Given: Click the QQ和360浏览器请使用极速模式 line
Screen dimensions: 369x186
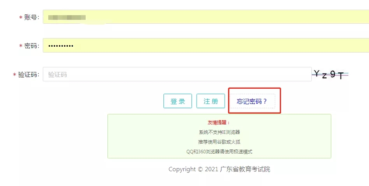Looking at the screenshot, I should (219, 152).
